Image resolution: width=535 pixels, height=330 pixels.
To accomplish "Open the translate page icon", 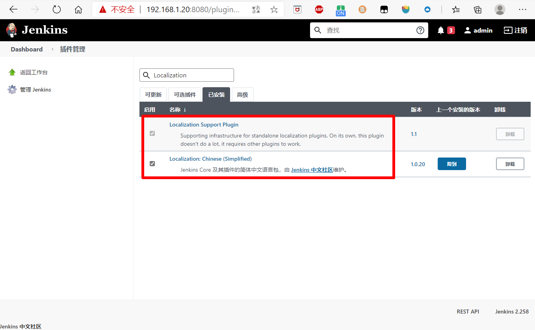I will [x=256, y=9].
